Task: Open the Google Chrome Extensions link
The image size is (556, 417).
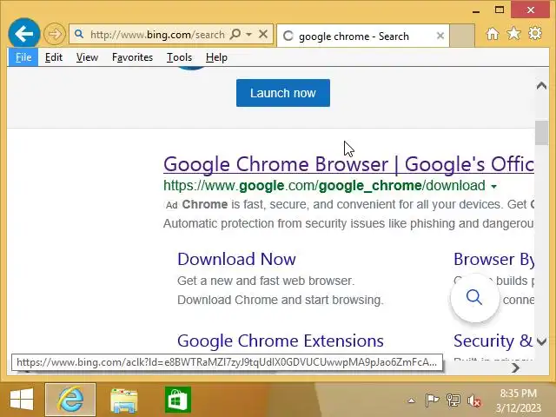Action: [x=281, y=341]
